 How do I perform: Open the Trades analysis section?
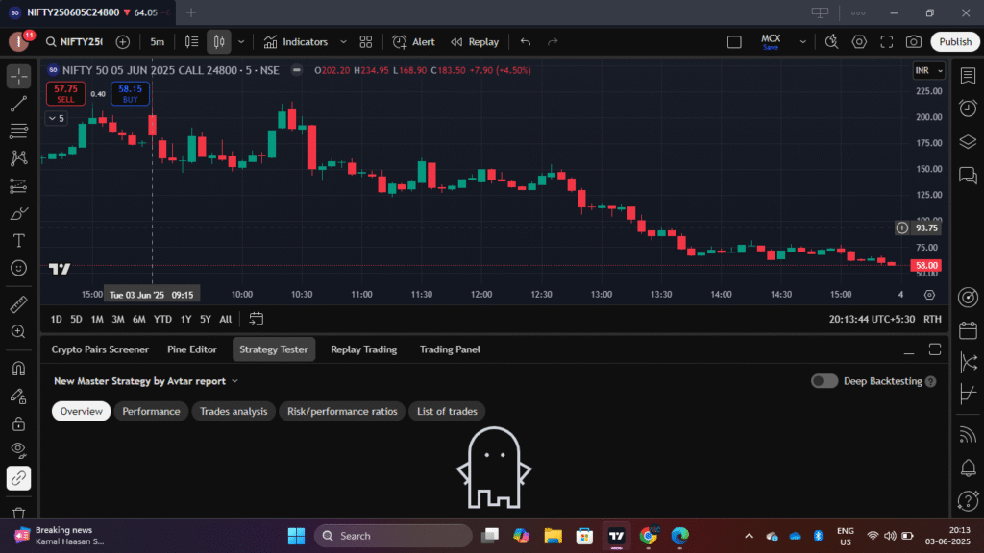[x=234, y=411]
